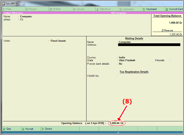Edit the ledger Name field Computer
The width and height of the screenshot is (184, 135).
(26, 16)
